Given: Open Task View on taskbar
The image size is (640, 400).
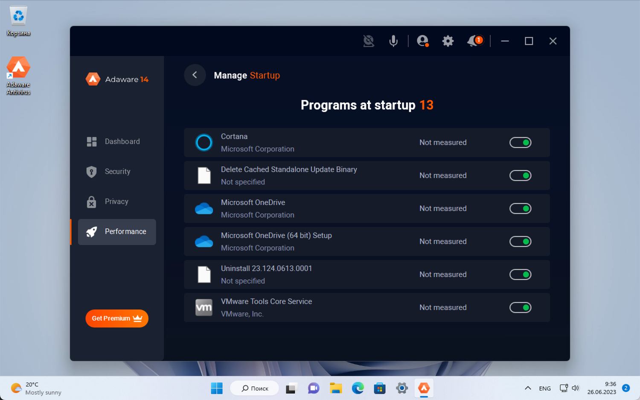Looking at the screenshot, I should point(291,388).
